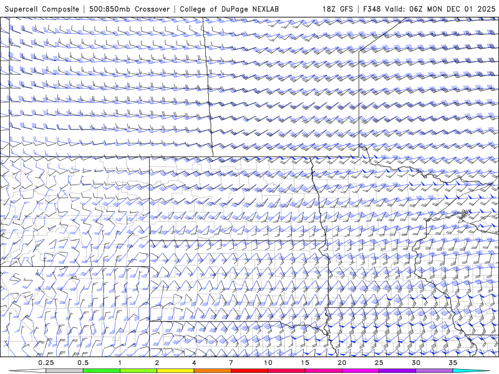Click the legend label reading 30
The height and width of the screenshot is (374, 499).
415,363
